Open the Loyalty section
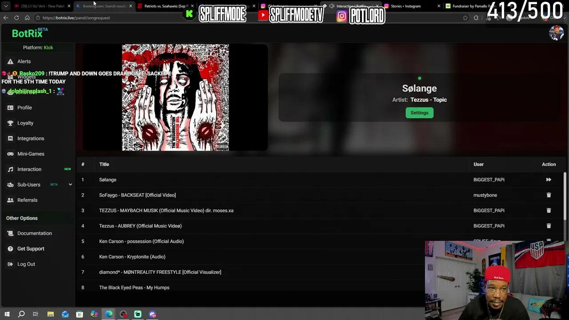The width and height of the screenshot is (569, 320). point(25,123)
